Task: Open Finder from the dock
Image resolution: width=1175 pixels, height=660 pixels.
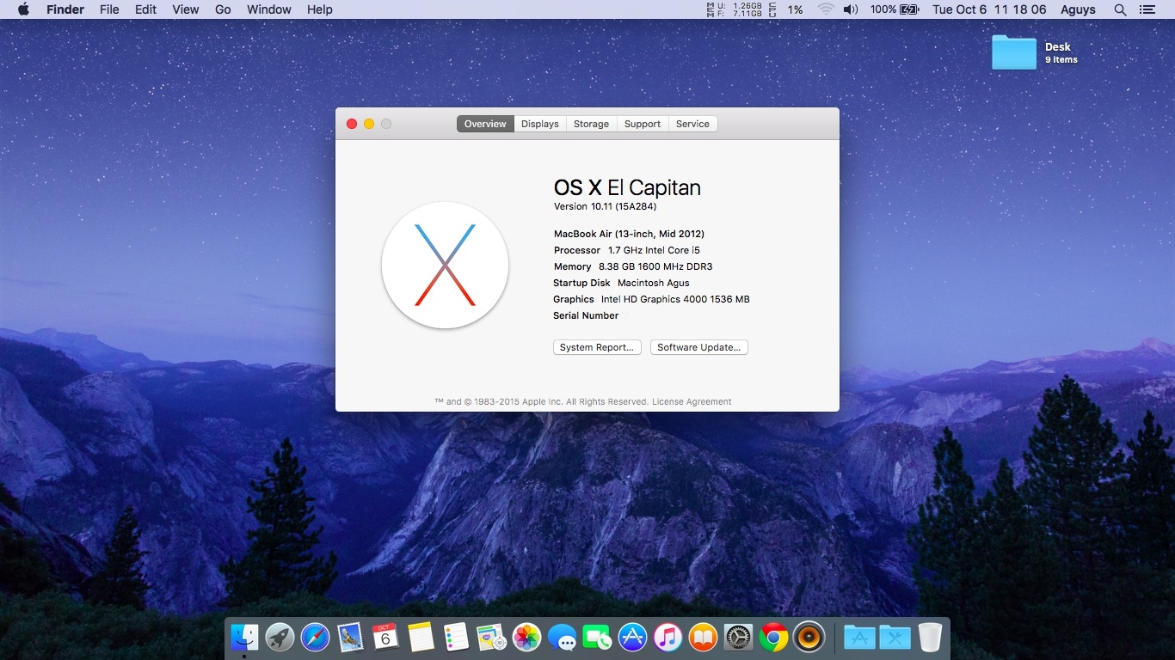Action: tap(244, 637)
